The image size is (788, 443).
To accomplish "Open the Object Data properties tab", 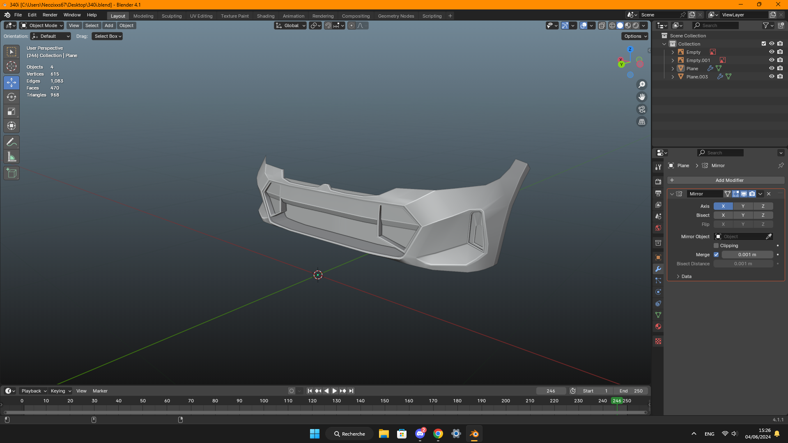I will click(x=658, y=315).
